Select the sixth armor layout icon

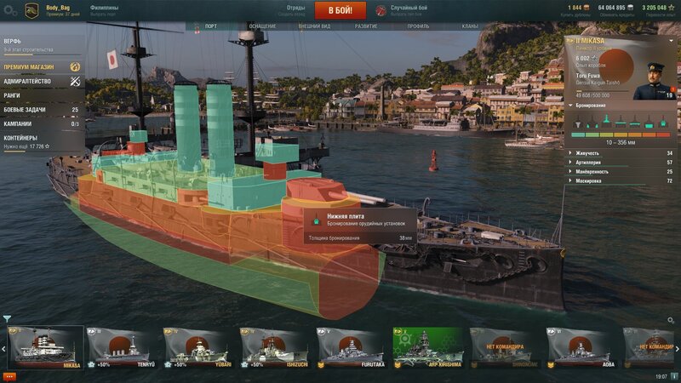649,122
